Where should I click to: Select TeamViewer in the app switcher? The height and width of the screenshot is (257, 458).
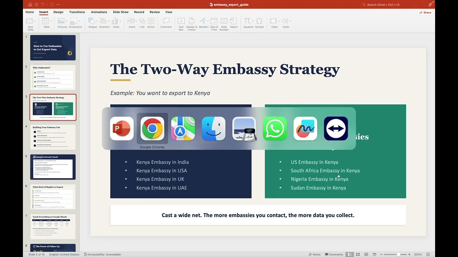coord(336,128)
